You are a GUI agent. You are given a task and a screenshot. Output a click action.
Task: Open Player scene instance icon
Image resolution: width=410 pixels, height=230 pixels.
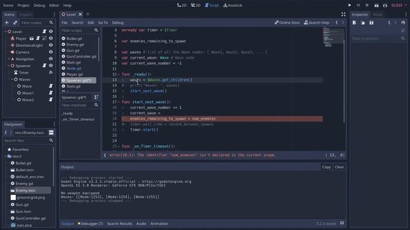pyautogui.click(x=31, y=38)
